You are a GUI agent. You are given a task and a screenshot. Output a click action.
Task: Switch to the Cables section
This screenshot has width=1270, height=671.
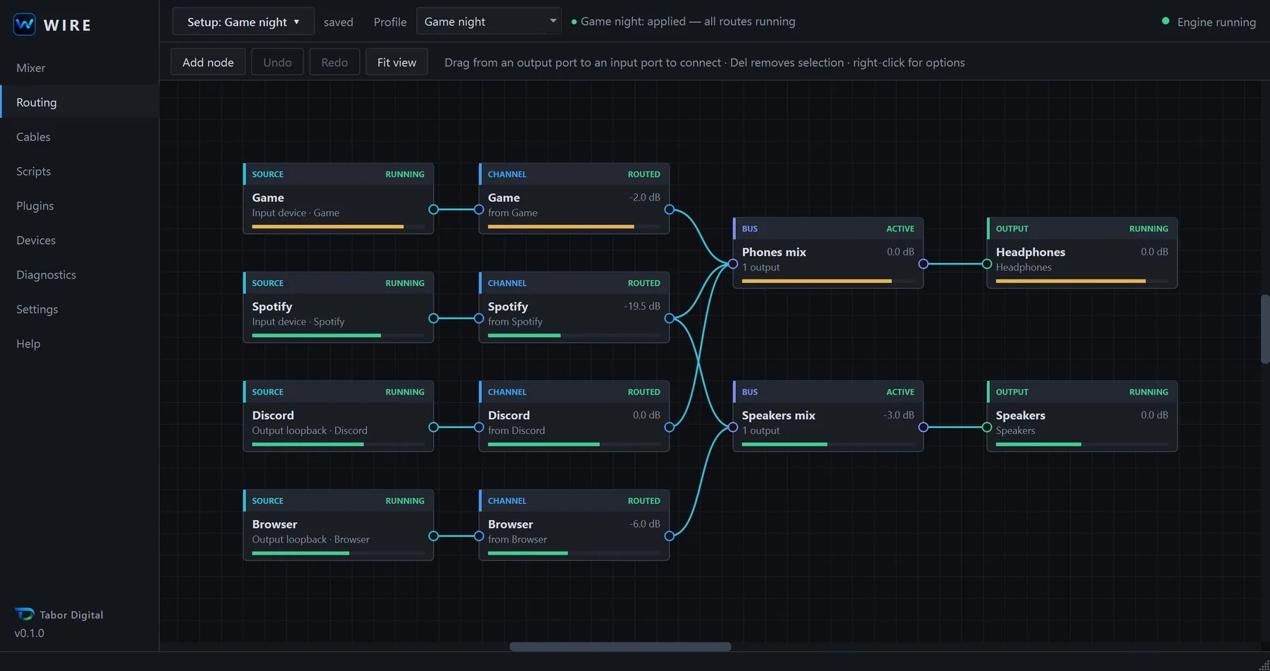point(79,137)
